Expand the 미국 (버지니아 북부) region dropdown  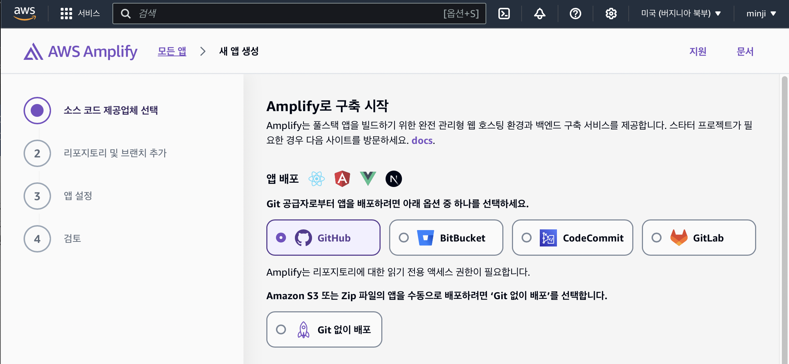click(x=681, y=14)
